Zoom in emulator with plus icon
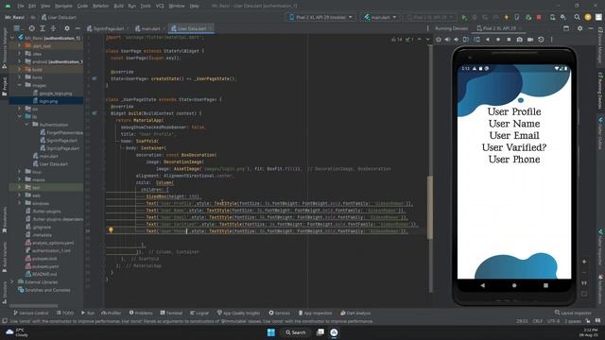 (x=584, y=262)
